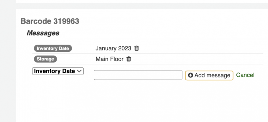Expand the message type combo box below Storage
The height and width of the screenshot is (122, 268).
58,71
